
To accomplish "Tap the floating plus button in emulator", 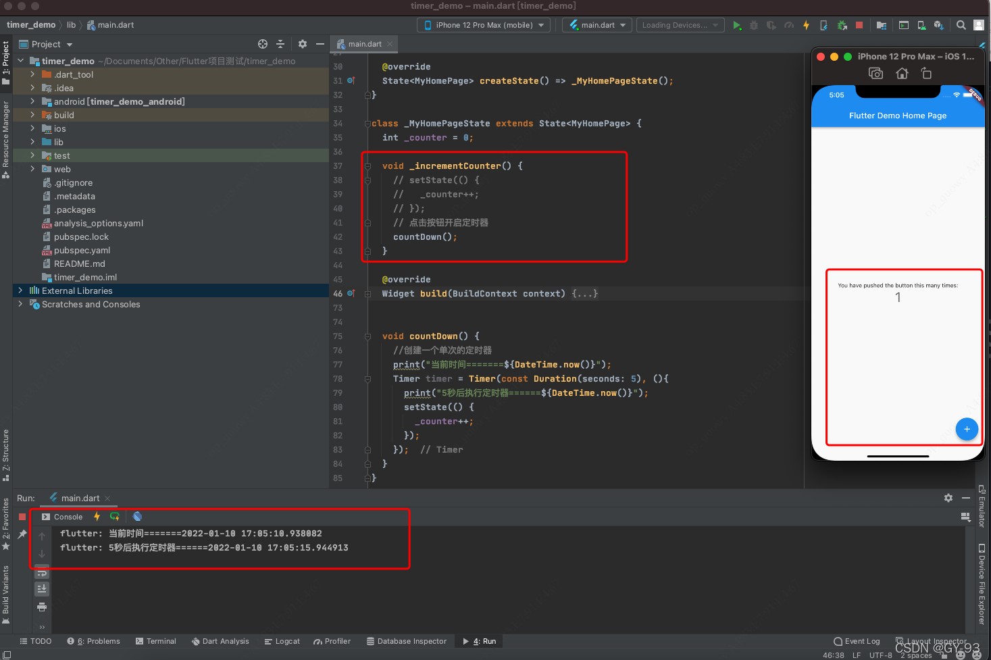I will coord(967,429).
